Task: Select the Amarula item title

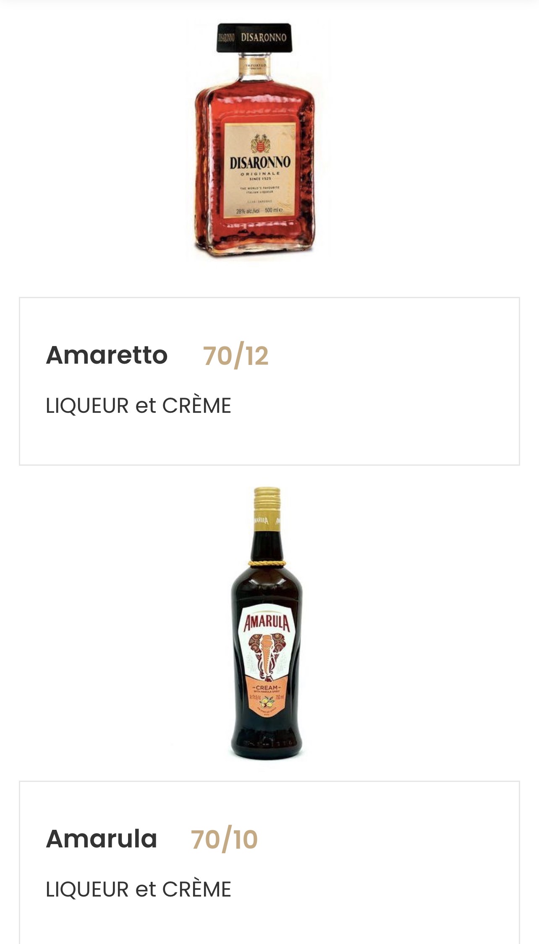Action: pos(102,839)
